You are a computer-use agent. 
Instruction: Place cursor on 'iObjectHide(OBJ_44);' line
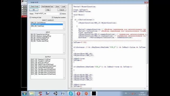pos(83,75)
